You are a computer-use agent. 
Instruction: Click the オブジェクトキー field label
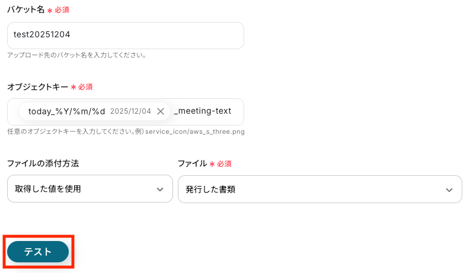(37, 86)
